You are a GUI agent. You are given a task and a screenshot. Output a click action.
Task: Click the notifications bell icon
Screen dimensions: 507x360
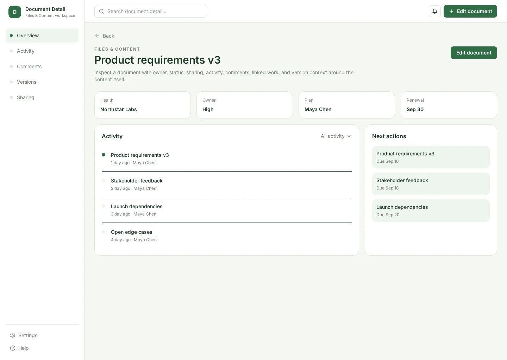coord(435,11)
